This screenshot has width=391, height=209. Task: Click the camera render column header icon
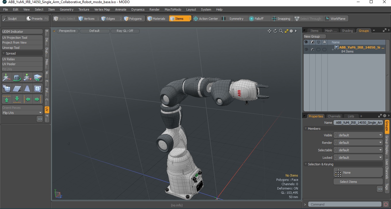(312, 42)
